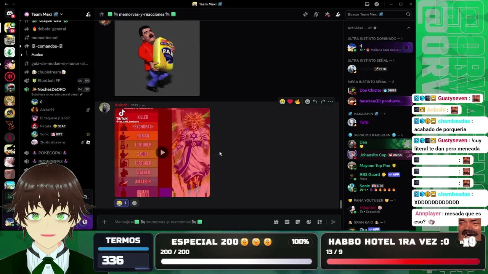This screenshot has height=274, width=488.
Task: Click the TERMOS blue progress bar
Action: [123, 249]
